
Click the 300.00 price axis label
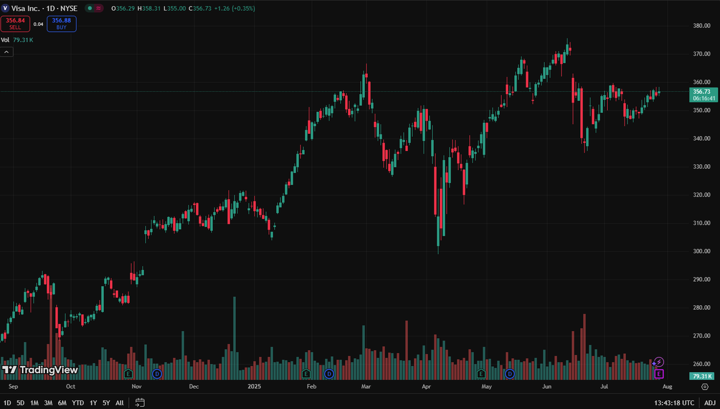[702, 251]
